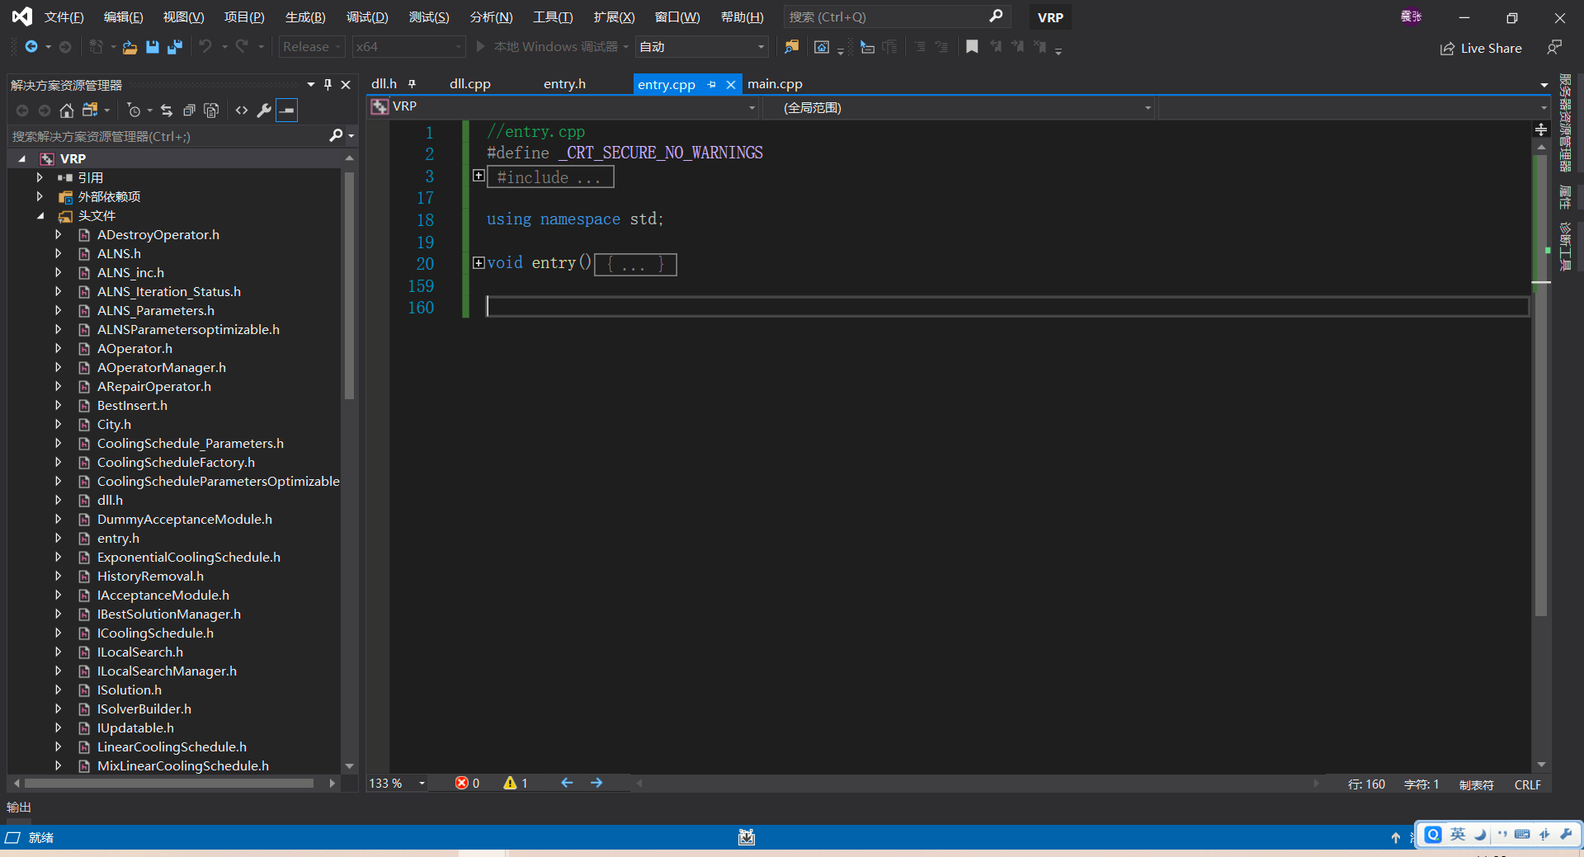Click the Collapse All icon in Solution Explorer
1584x857 pixels.
[189, 110]
